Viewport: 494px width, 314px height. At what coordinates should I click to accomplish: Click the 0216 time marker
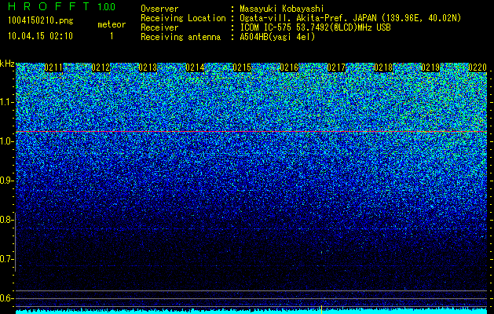click(289, 68)
